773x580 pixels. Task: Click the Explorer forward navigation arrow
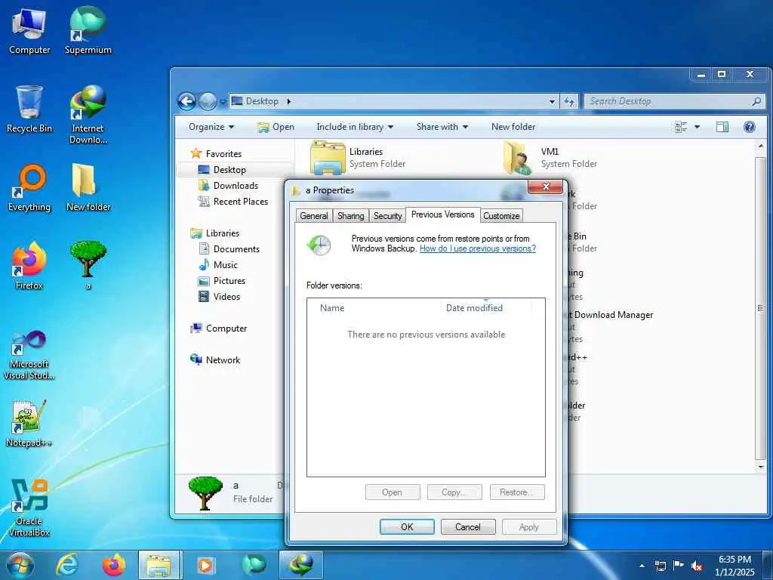[x=208, y=102]
